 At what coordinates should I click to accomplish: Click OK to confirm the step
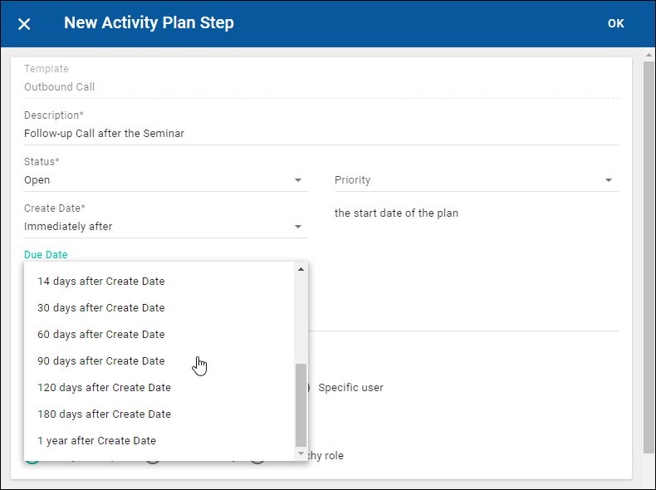[x=615, y=23]
